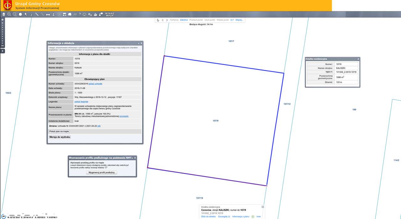This screenshot has height=219, width=401.
Task: Click the TERYT value 141402_2.0019.107/9
Action: click(x=346, y=72)
